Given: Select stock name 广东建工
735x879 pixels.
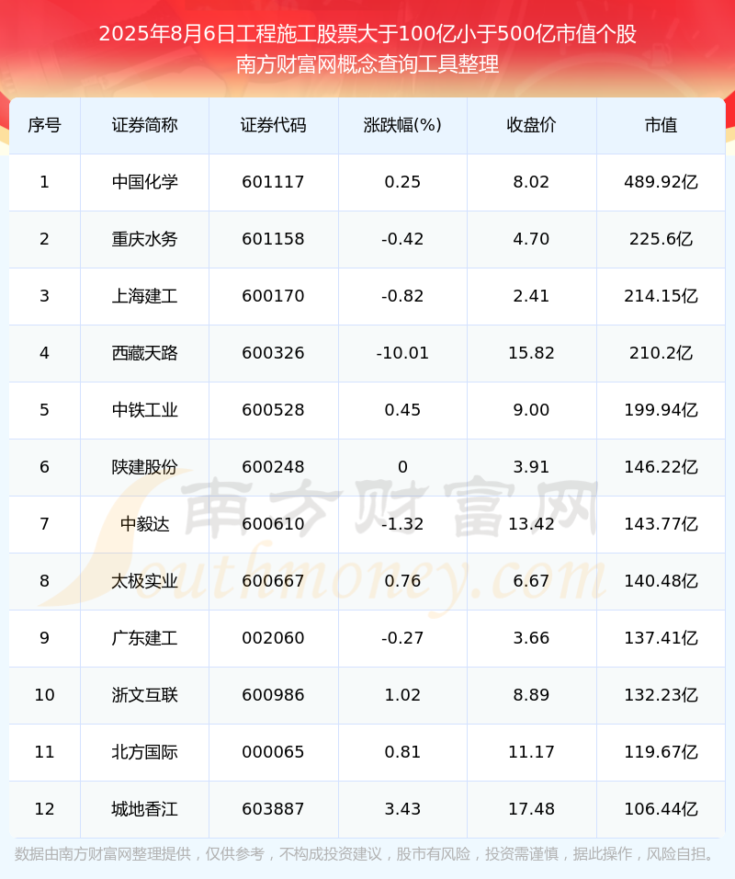Looking at the screenshot, I should click(144, 638).
